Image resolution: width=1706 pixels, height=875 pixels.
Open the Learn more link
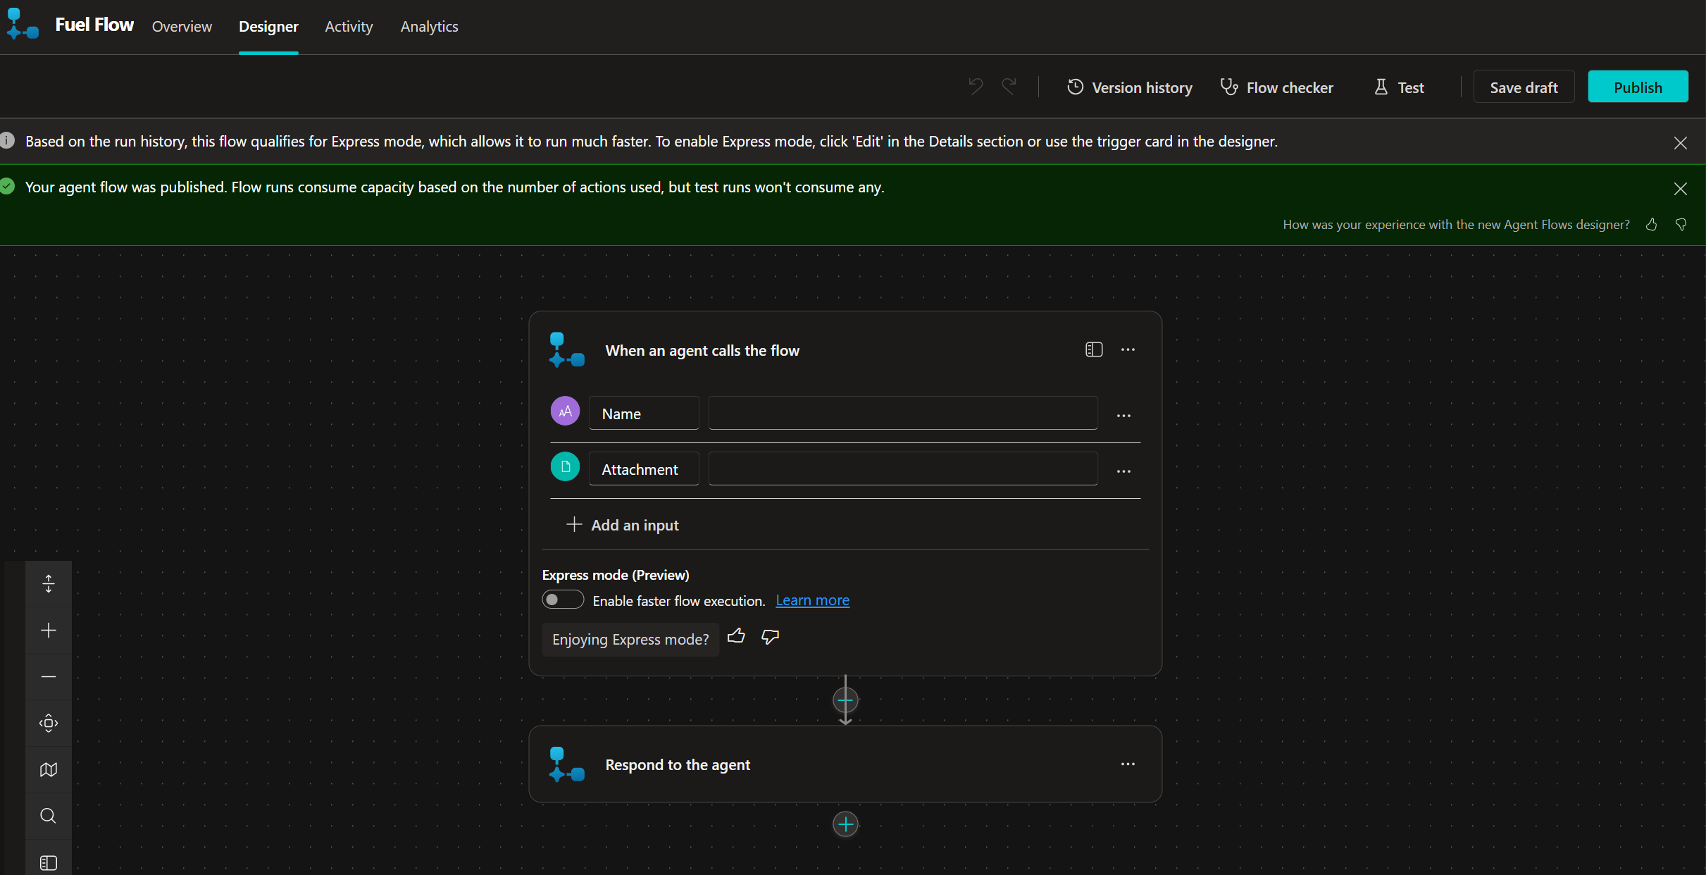point(812,600)
